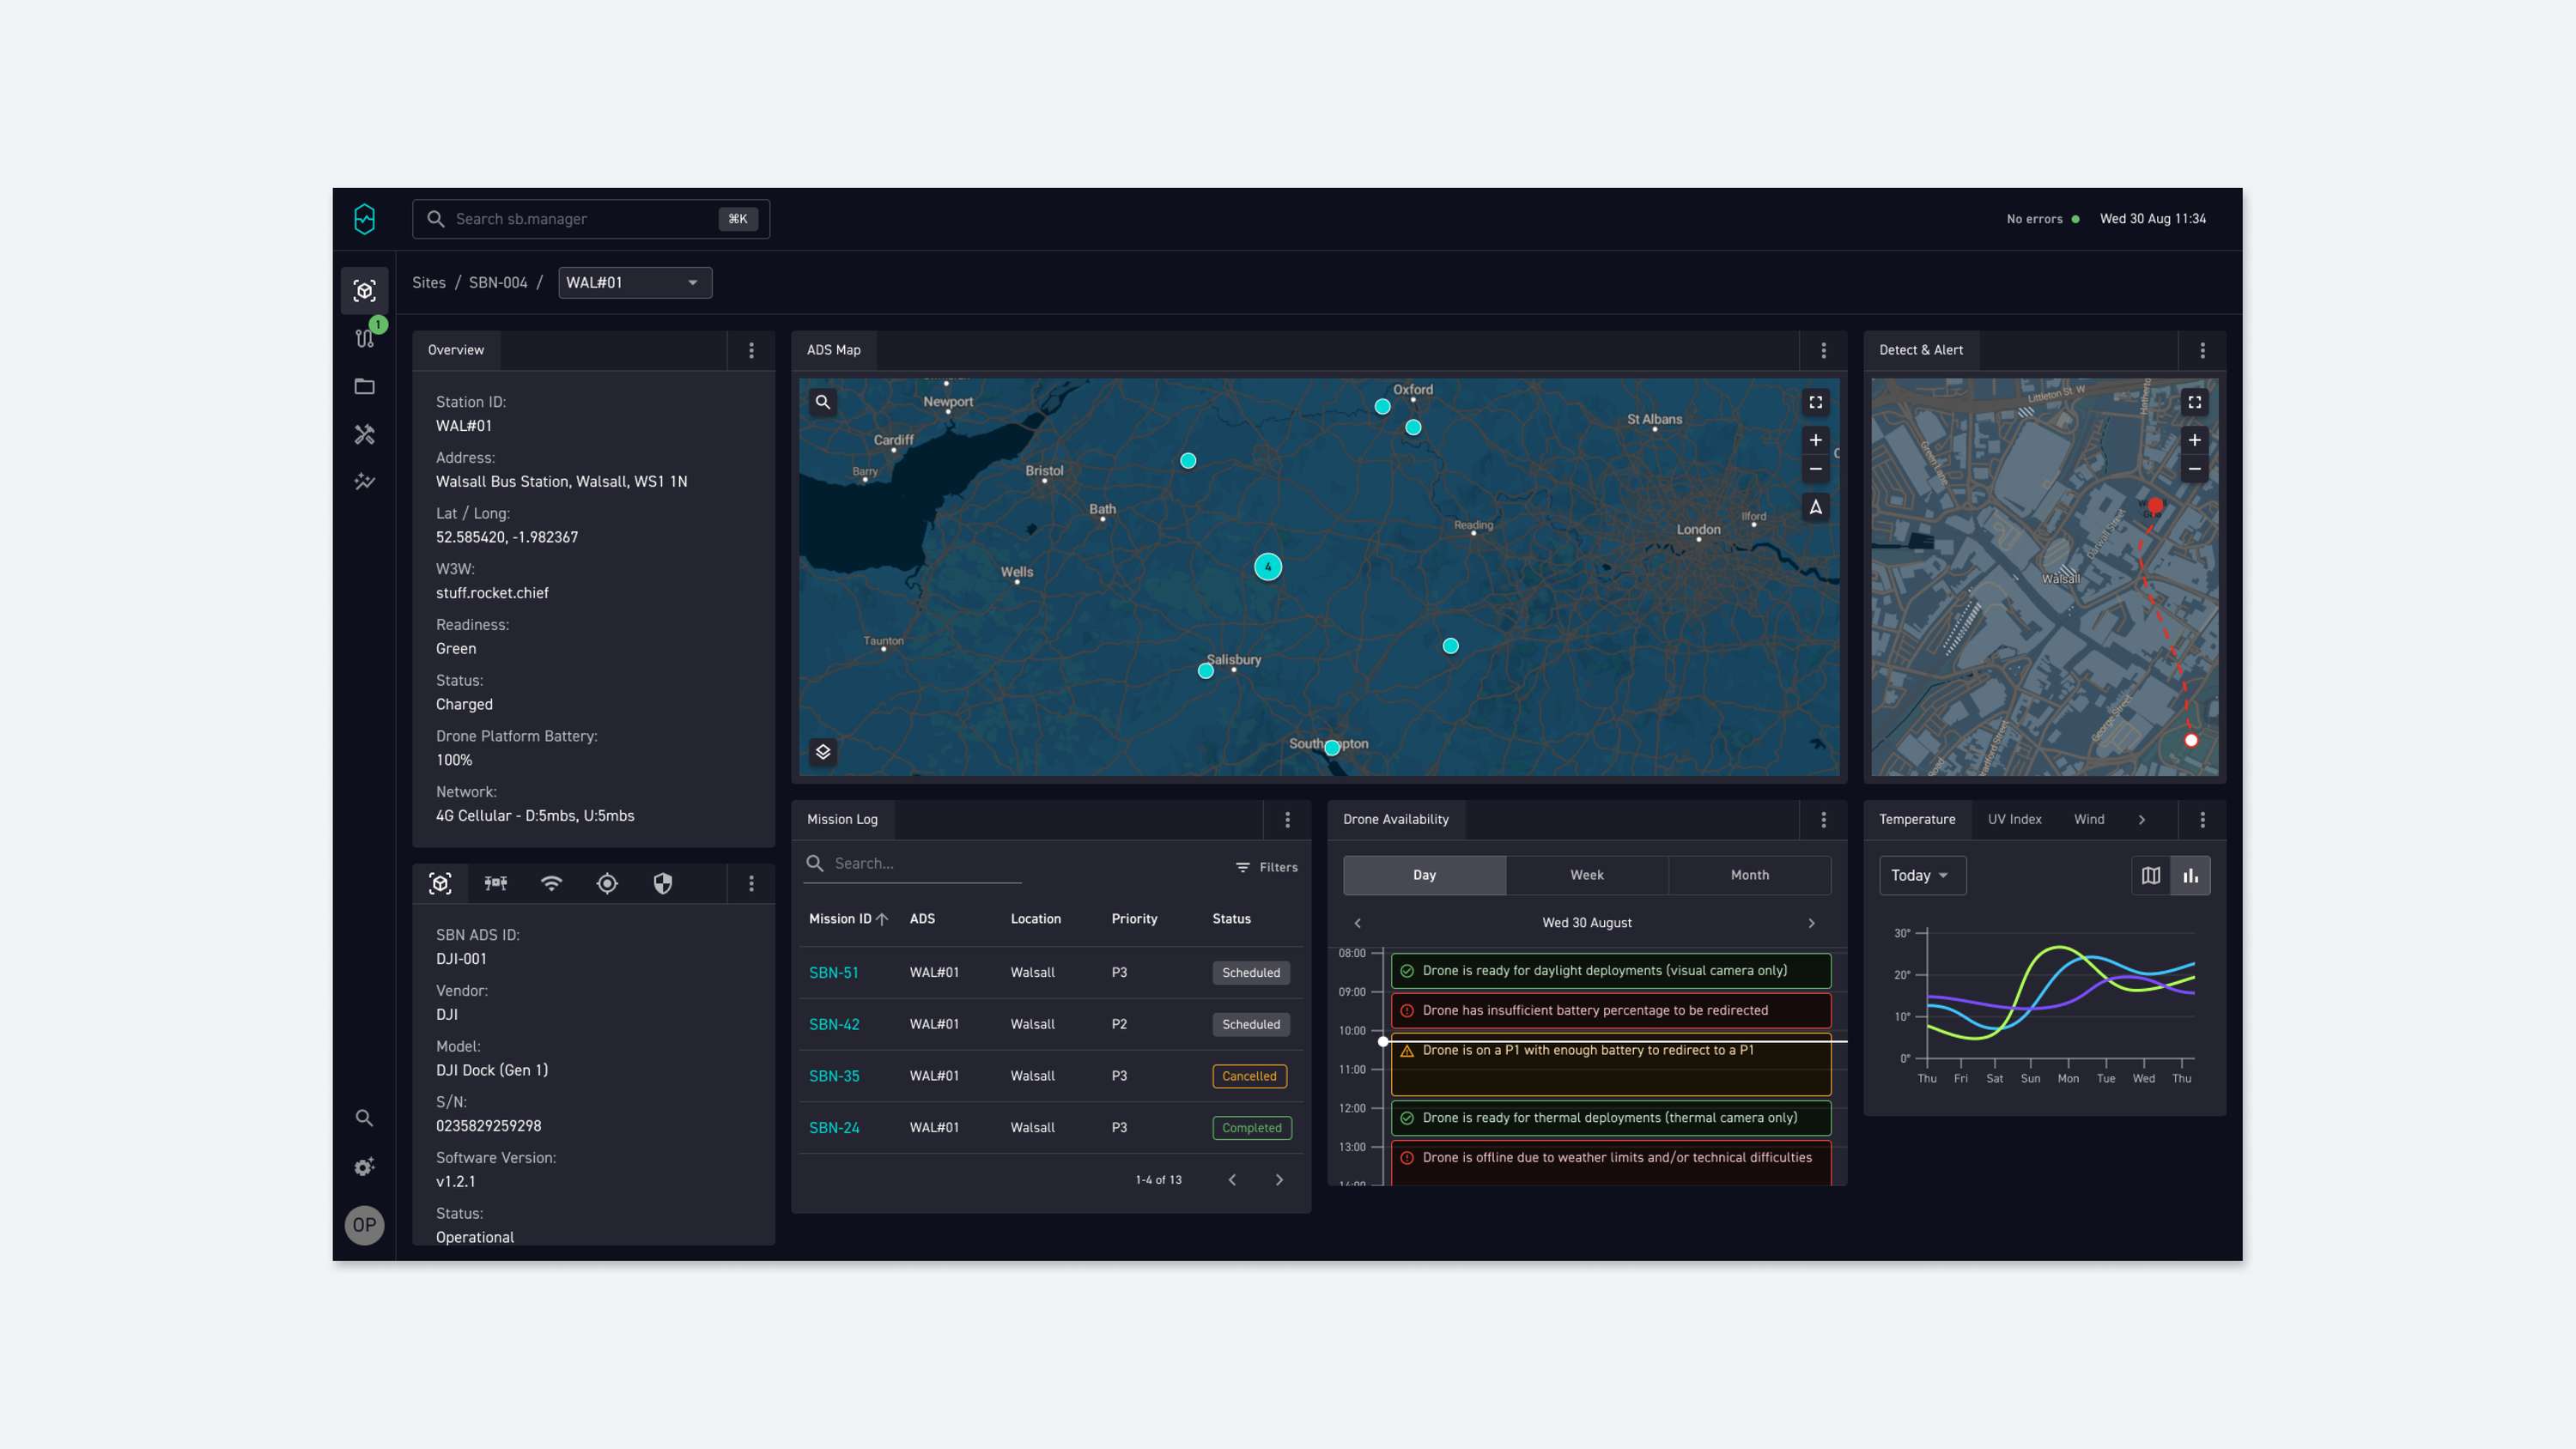
Task: Switch weather to map view icon
Action: (2151, 876)
